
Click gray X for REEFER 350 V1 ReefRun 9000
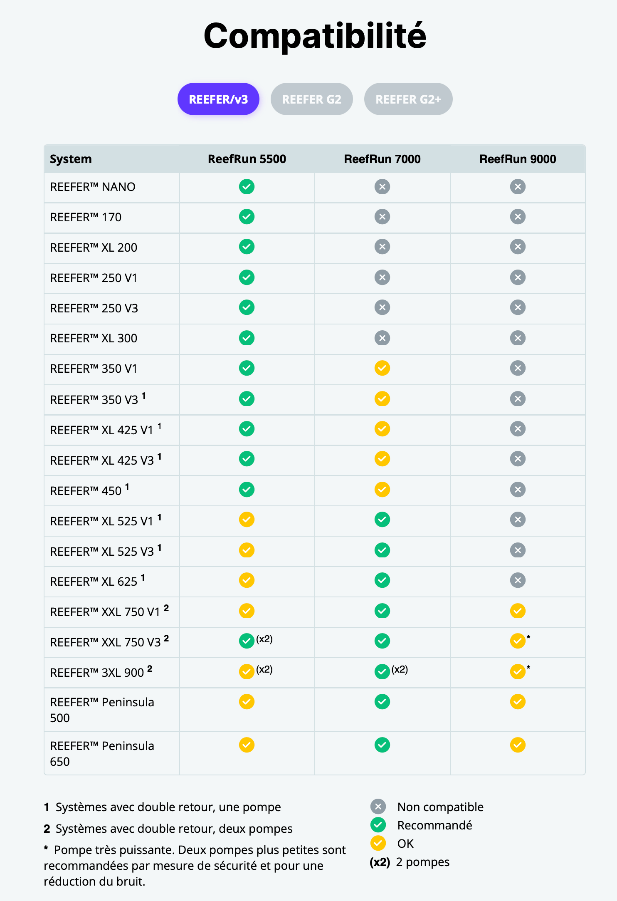pyautogui.click(x=518, y=368)
